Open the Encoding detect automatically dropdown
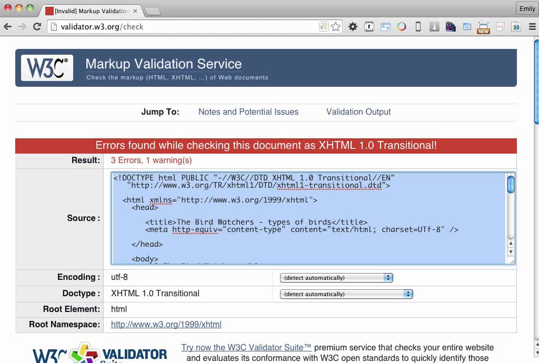Image resolution: width=539 pixels, height=363 pixels. coord(336,278)
